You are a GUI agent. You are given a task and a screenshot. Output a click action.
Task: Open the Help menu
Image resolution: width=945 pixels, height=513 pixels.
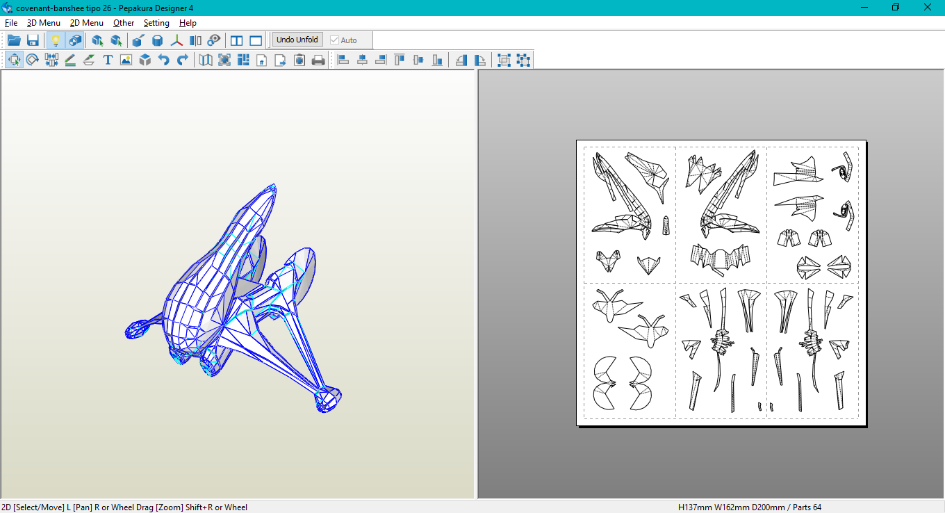point(188,23)
